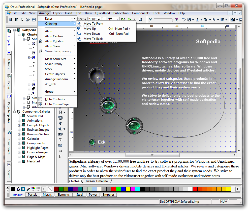The height and width of the screenshot is (211, 249).
Task: Click the horizontal scrollbar tool icon
Action: click(x=60, y=151)
